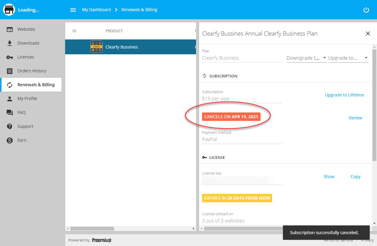Go to the Support page
This screenshot has width=377, height=246.
pyautogui.click(x=31, y=126)
